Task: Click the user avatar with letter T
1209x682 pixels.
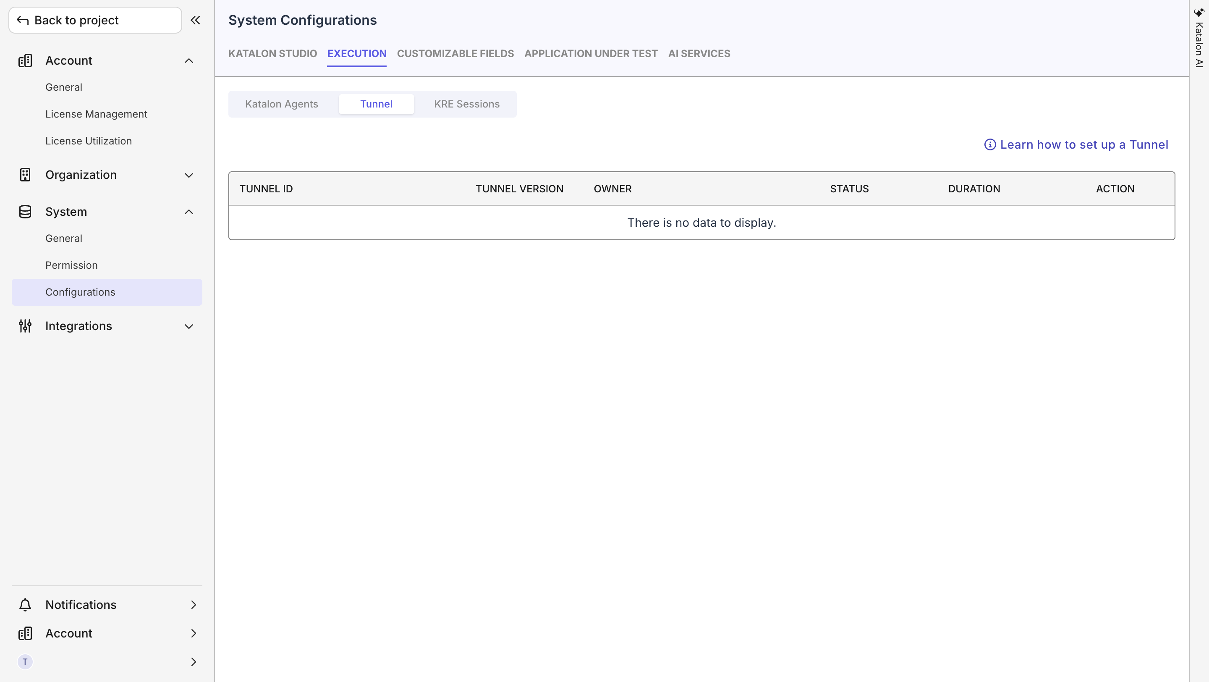Action: (x=25, y=662)
